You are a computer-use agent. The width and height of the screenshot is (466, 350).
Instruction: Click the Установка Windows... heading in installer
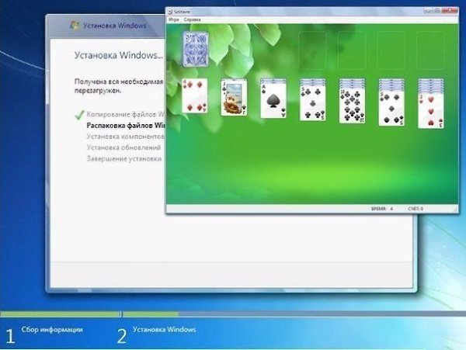(119, 55)
